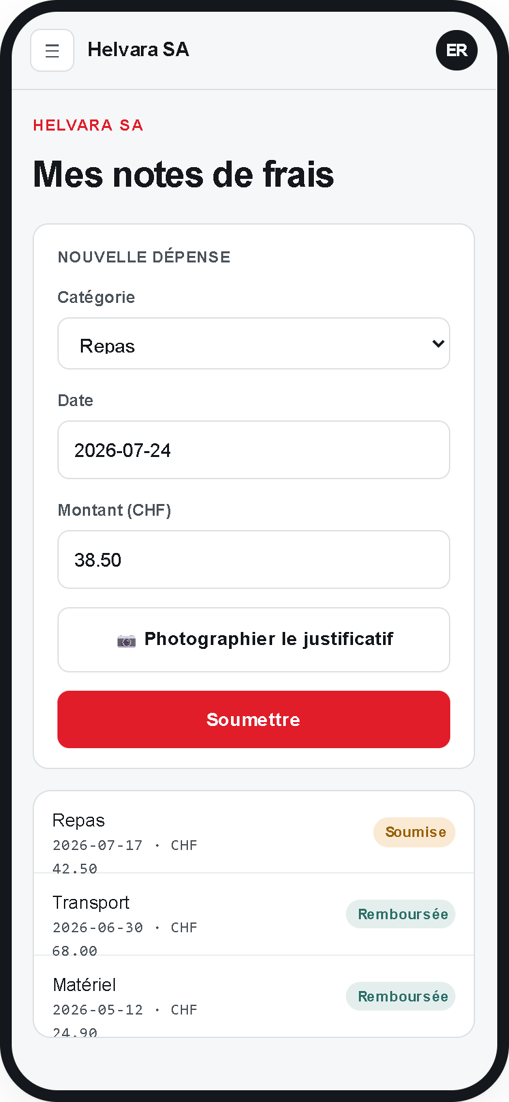
Task: Click Transport's Remboursée status badge
Action: [401, 914]
